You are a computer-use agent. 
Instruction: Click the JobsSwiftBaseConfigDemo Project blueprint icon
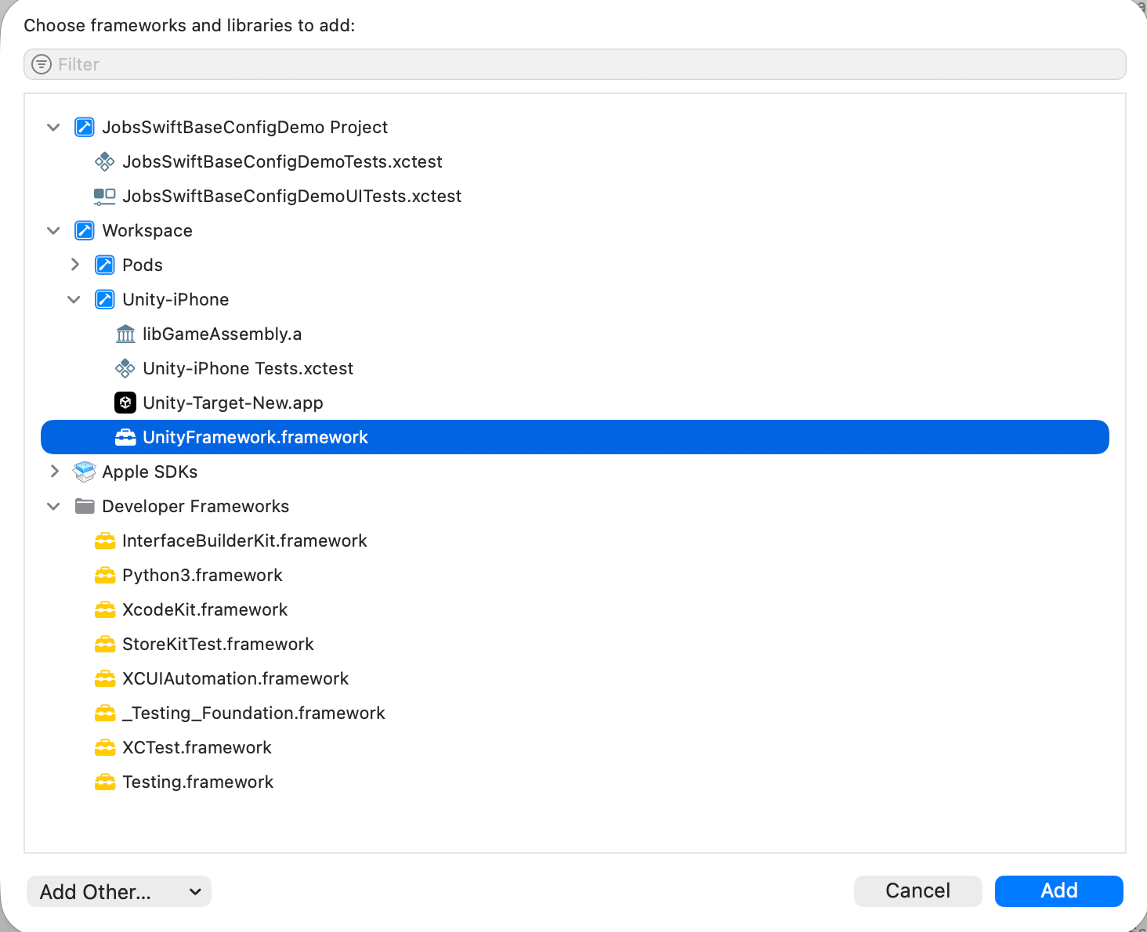coord(84,127)
